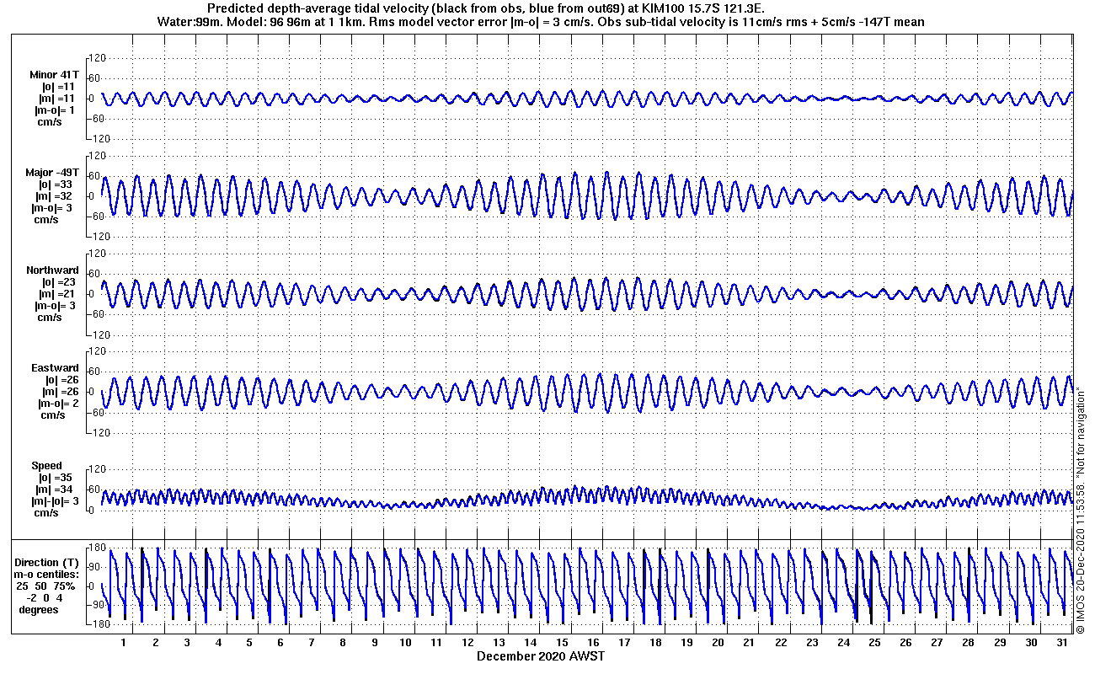Click day '5' on the date axis

[x=249, y=643]
